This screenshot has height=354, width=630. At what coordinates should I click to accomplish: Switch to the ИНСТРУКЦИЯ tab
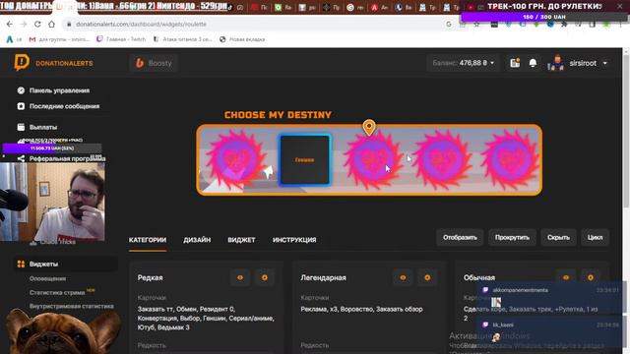tap(294, 240)
